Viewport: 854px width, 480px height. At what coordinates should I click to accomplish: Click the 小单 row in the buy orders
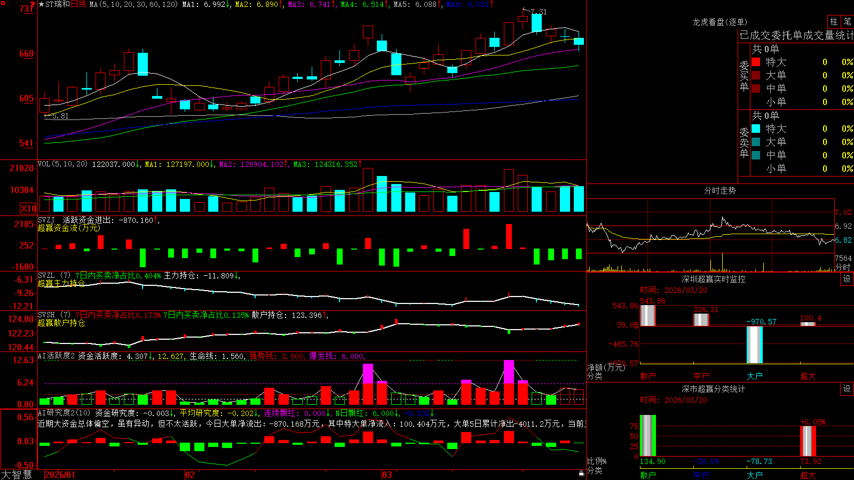802,102
